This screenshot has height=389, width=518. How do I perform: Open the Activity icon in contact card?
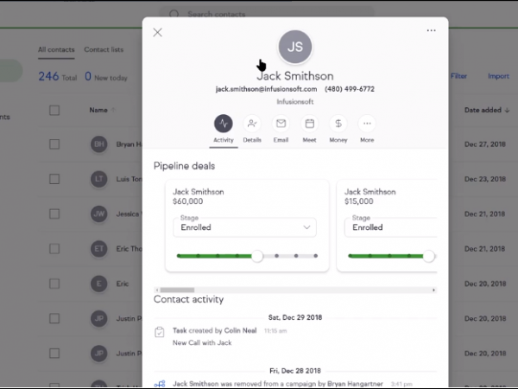(223, 124)
